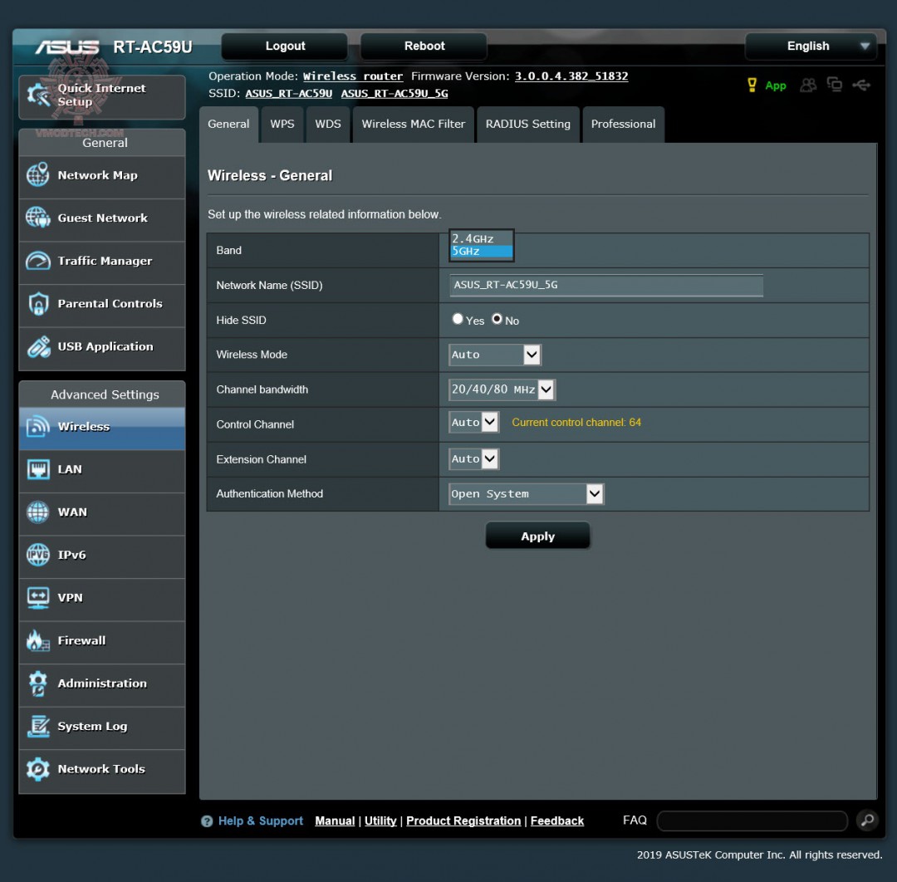Set Hide SSID to Yes

tap(458, 319)
